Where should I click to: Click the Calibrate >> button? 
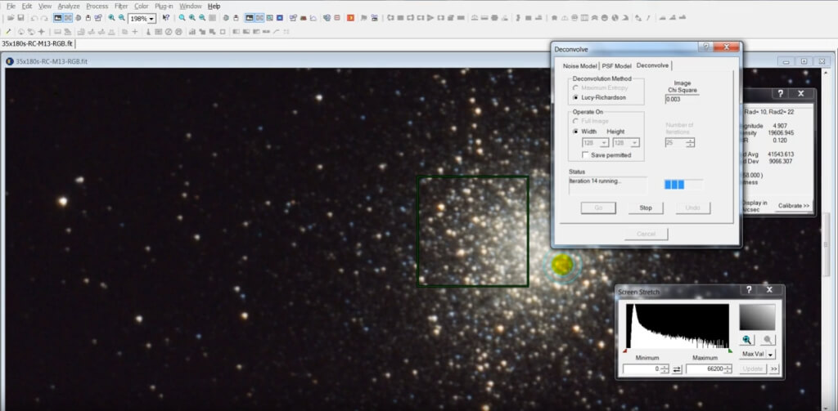[794, 206]
